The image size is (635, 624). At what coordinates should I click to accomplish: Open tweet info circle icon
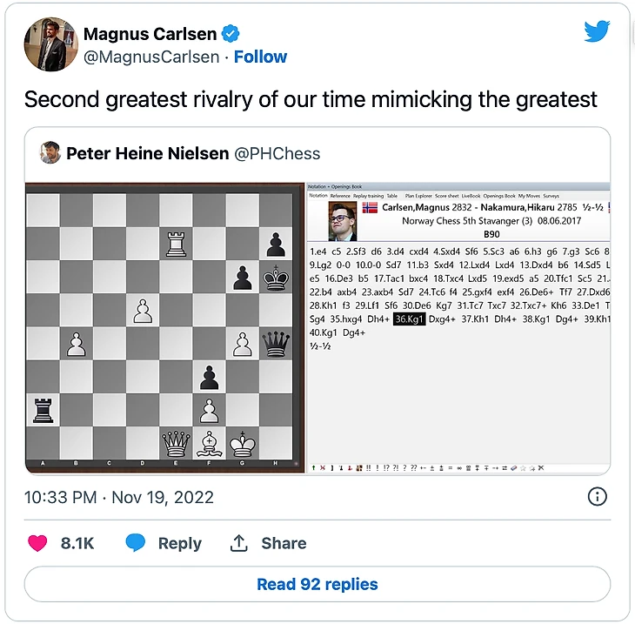(597, 497)
